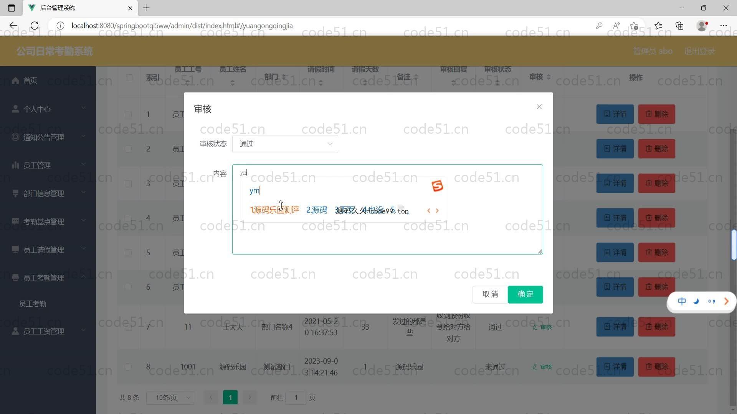737x414 pixels.
Task: Go to pagination page 1
Action: tap(230, 398)
